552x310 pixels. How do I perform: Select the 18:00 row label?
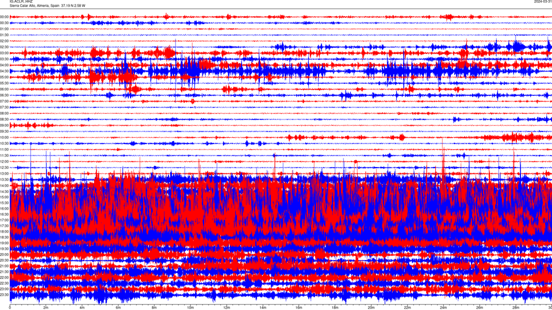(5, 231)
